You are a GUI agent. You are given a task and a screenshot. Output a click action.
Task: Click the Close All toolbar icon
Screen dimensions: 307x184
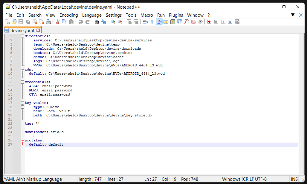point(42,22)
